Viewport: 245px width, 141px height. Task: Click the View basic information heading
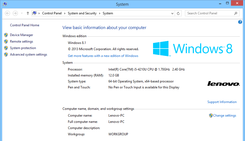(104, 28)
